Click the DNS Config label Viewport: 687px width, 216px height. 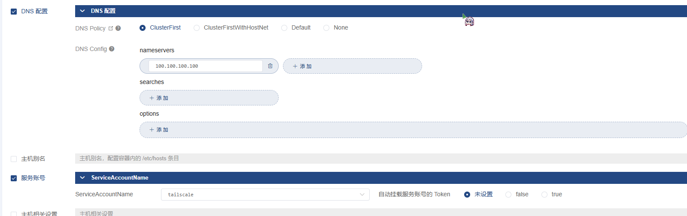[91, 49]
